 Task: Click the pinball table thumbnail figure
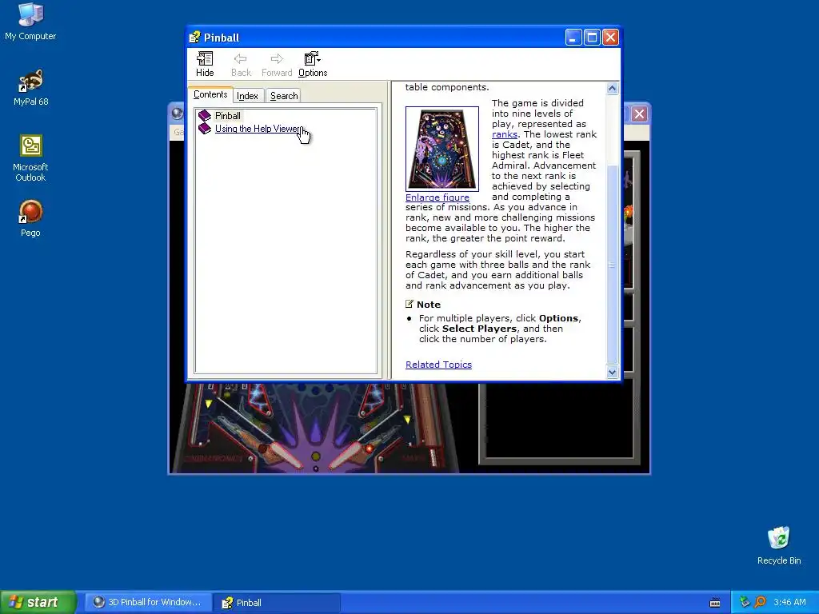(x=441, y=149)
